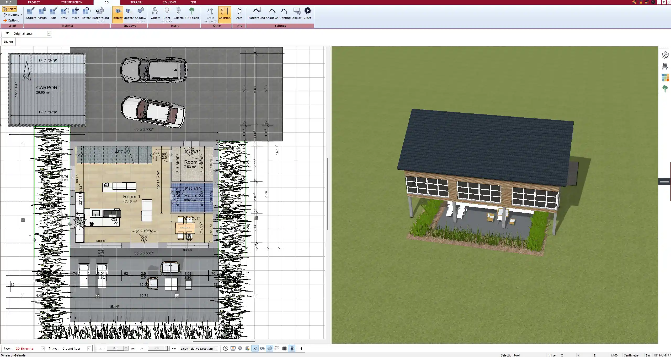Toggle the north arrow N icon
The image size is (671, 357).
coord(292,348)
